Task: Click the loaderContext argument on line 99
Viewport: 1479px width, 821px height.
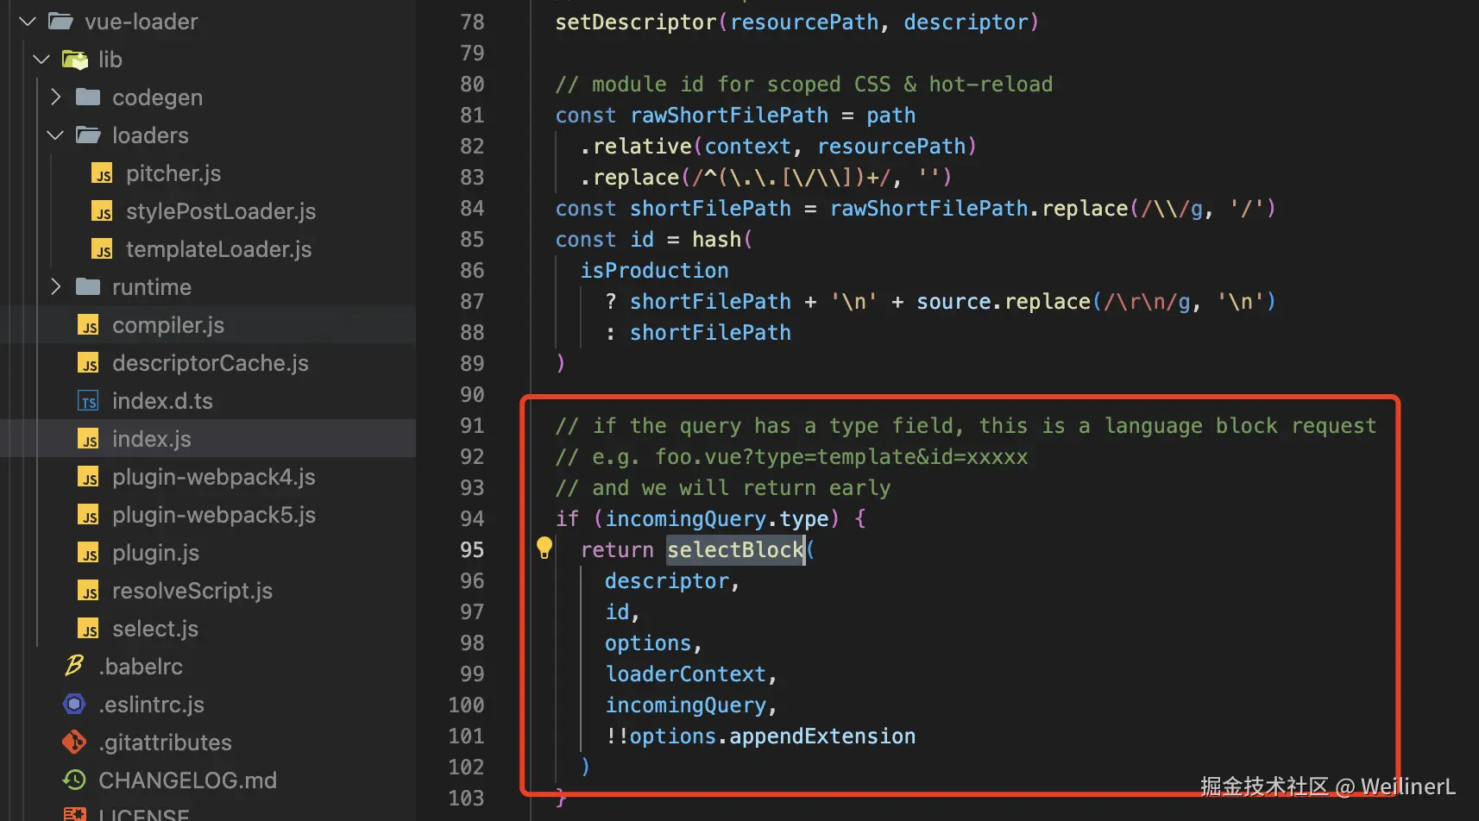Action: coord(685,674)
